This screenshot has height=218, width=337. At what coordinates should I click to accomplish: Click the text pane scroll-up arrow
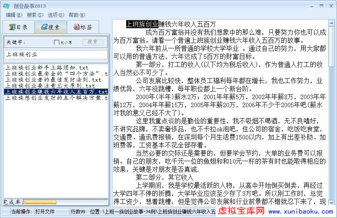[331, 22]
